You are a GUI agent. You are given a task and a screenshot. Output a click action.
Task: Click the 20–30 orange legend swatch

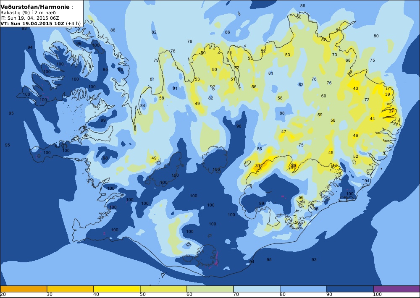(24, 289)
